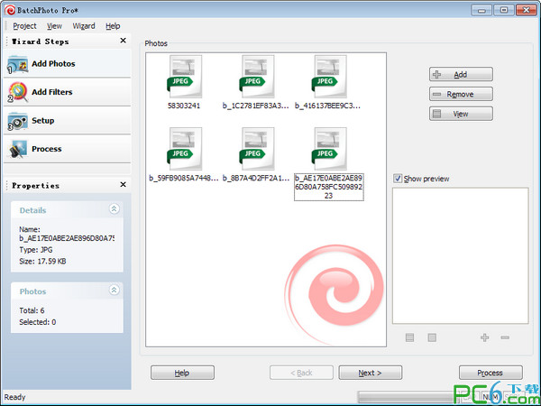Click inside the preview pane
Screen dimensions: 541x406
click(460, 255)
